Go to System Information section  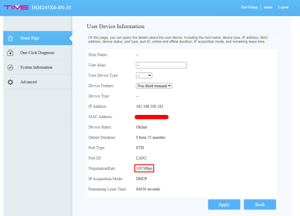(x=38, y=68)
